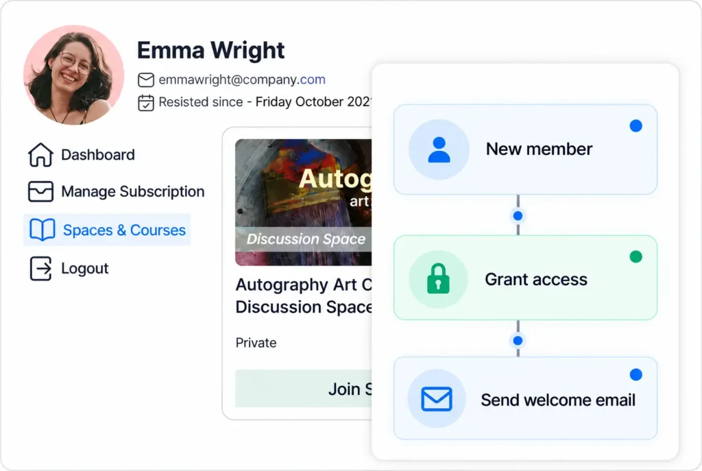
Task: Click the blue status dot on Send welcome email
Action: pos(636,374)
